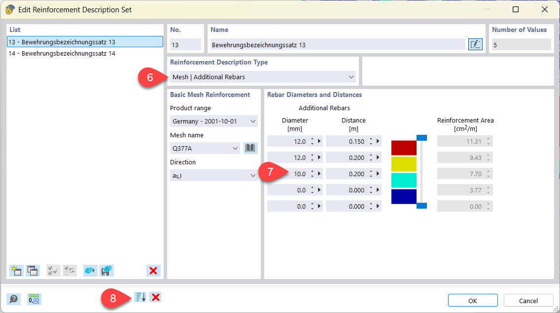The height and width of the screenshot is (313, 560).
Task: Open the mesh library book icon
Action: pos(250,148)
